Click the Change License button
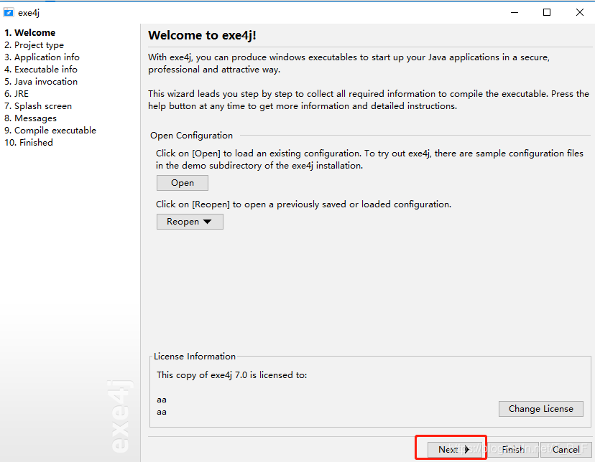Screen dimensions: 595x462 tap(540, 409)
